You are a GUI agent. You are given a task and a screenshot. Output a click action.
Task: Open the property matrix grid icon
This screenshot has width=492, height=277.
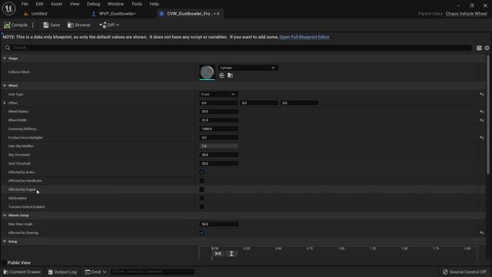[479, 48]
